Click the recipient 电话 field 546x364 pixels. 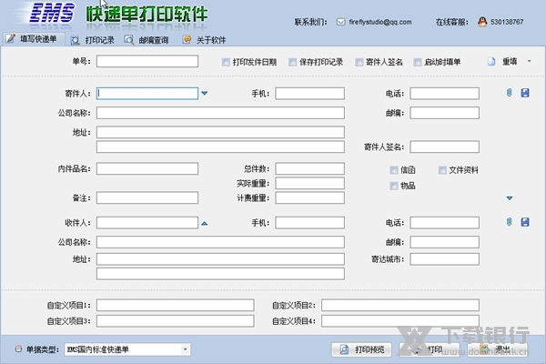pyautogui.click(x=444, y=223)
